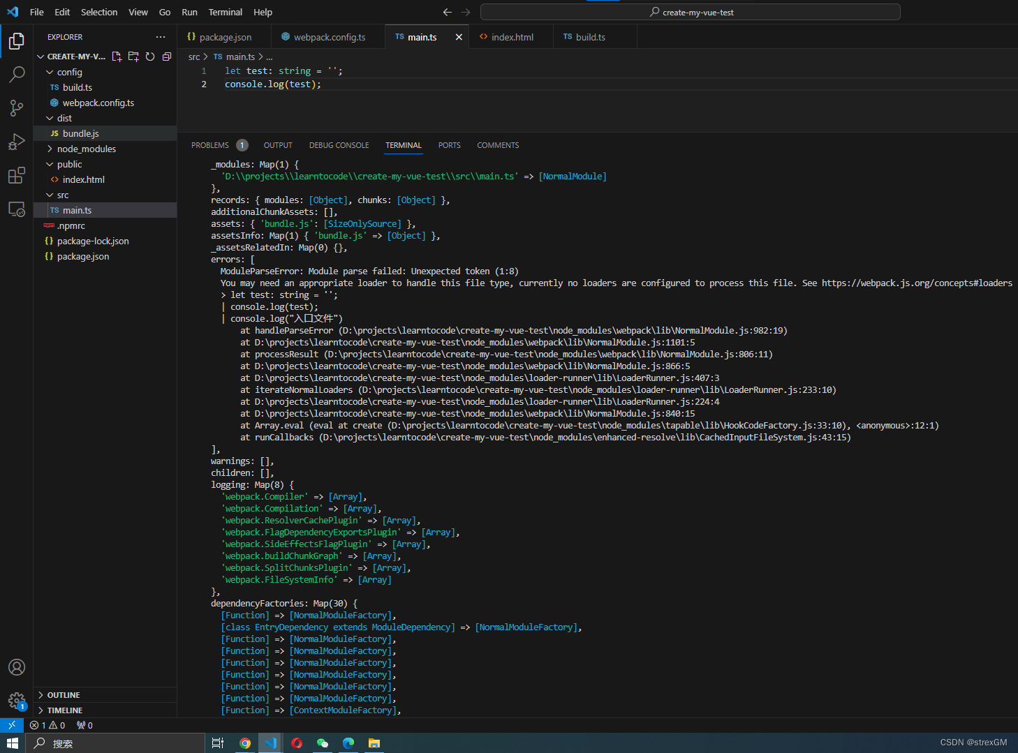Switch to the COMMENTS panel tab
The height and width of the screenshot is (753, 1018).
tap(498, 145)
